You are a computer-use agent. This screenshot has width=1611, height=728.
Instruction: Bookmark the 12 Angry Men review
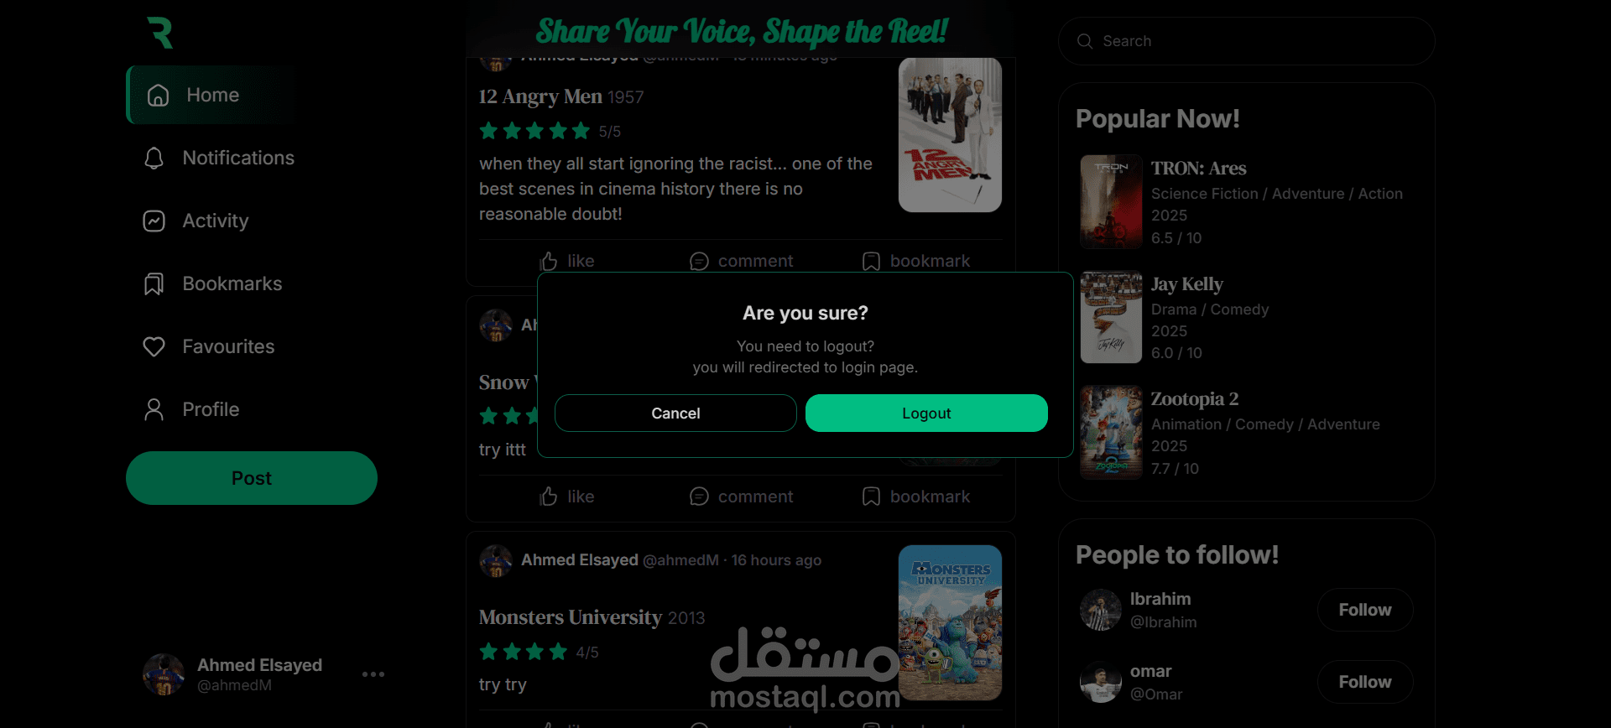pyautogui.click(x=915, y=261)
